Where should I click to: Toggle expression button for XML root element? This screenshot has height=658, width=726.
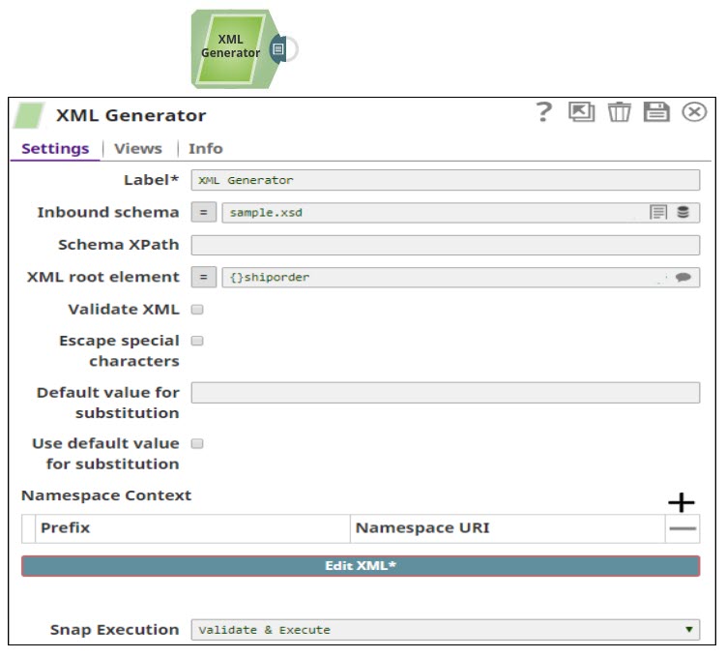tap(203, 278)
